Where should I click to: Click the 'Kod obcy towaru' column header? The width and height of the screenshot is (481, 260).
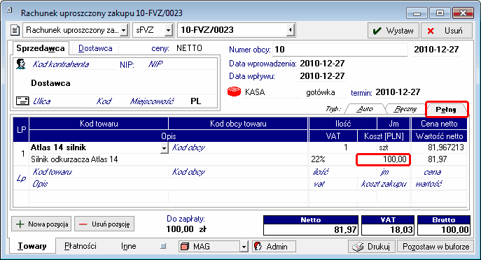coord(238,124)
